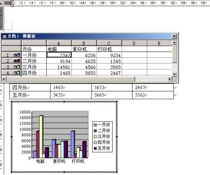Click the datasheet scroll-down arrow
The image size is (210, 175).
(x=174, y=74)
